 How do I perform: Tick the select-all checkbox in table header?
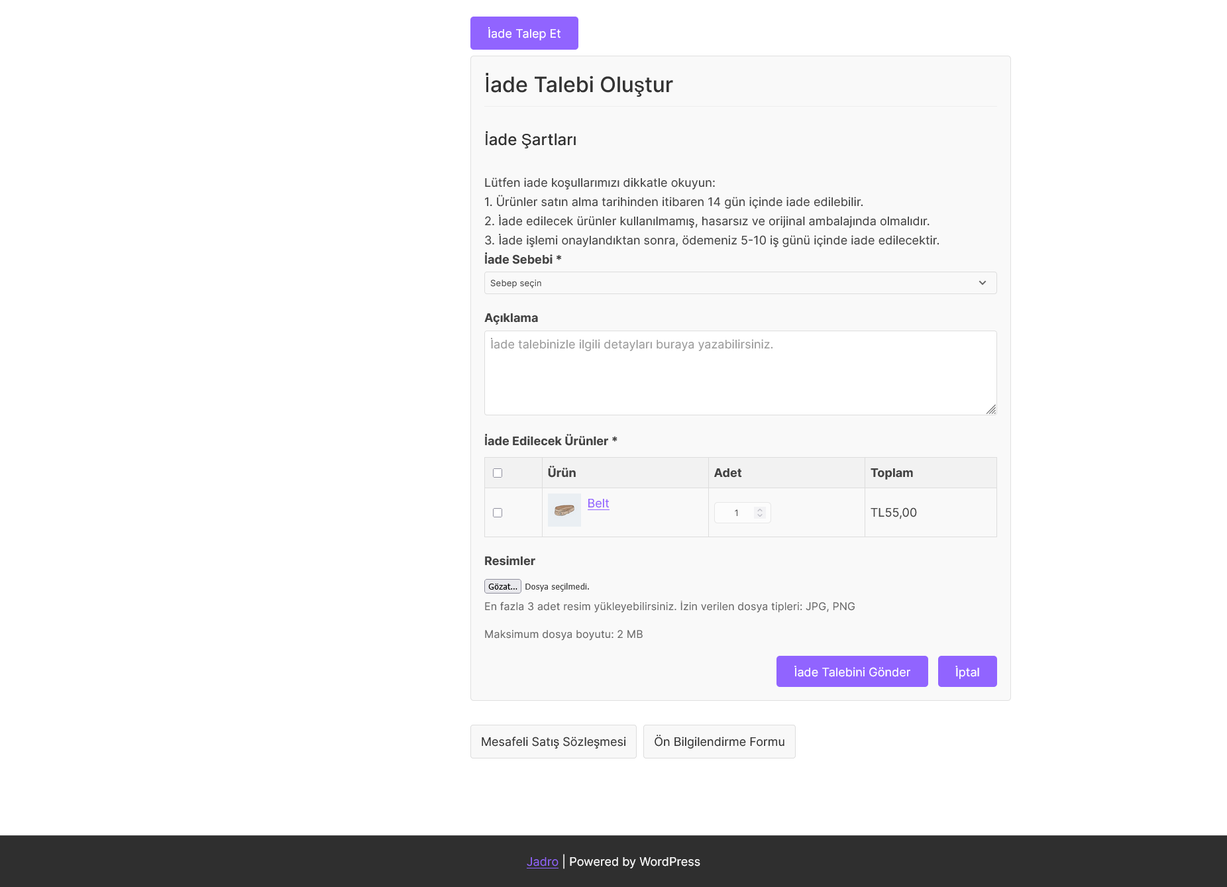[498, 473]
